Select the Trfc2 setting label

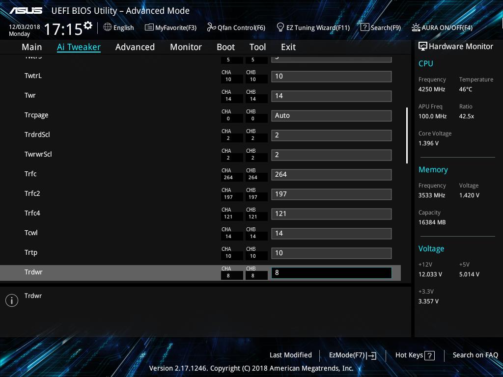click(x=32, y=193)
